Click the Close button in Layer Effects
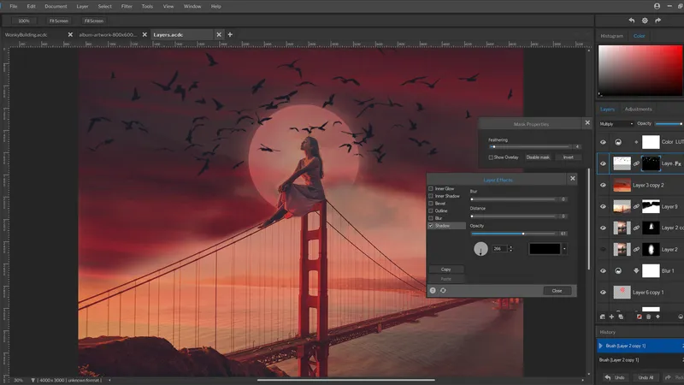The height and width of the screenshot is (385, 684). click(557, 291)
